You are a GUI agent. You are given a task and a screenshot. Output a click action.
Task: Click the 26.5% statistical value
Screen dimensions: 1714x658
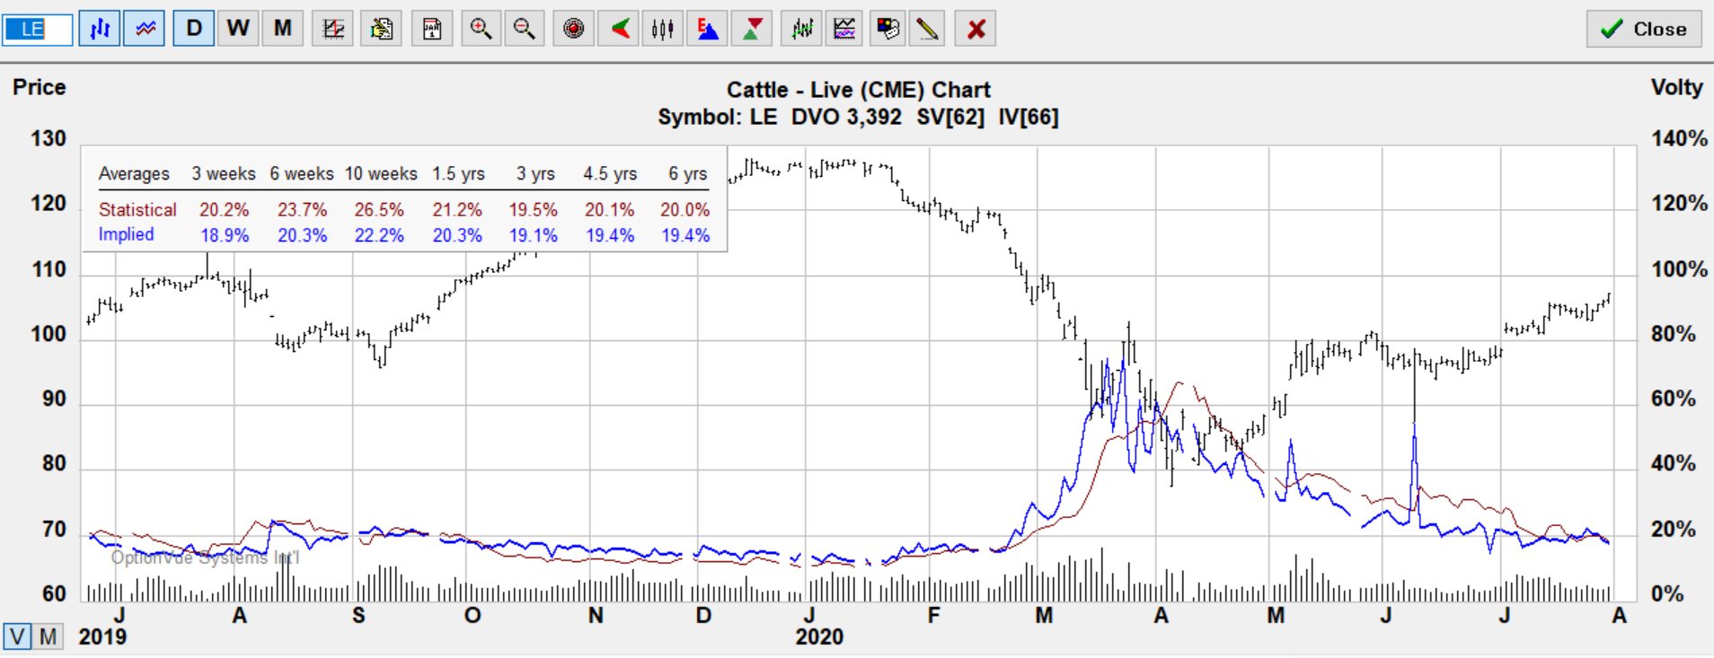tap(379, 209)
